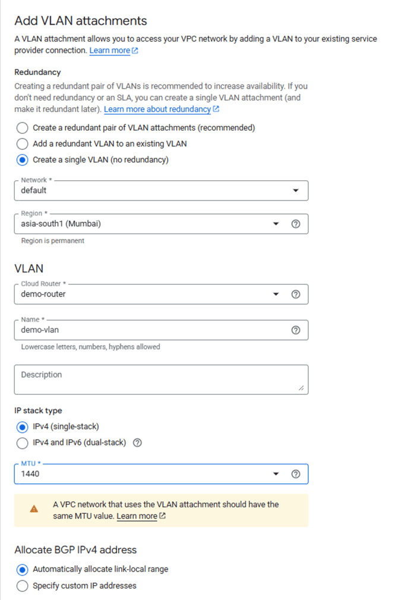Click external-link icon after top Learn more
The height and width of the screenshot is (600, 398).
click(x=135, y=51)
